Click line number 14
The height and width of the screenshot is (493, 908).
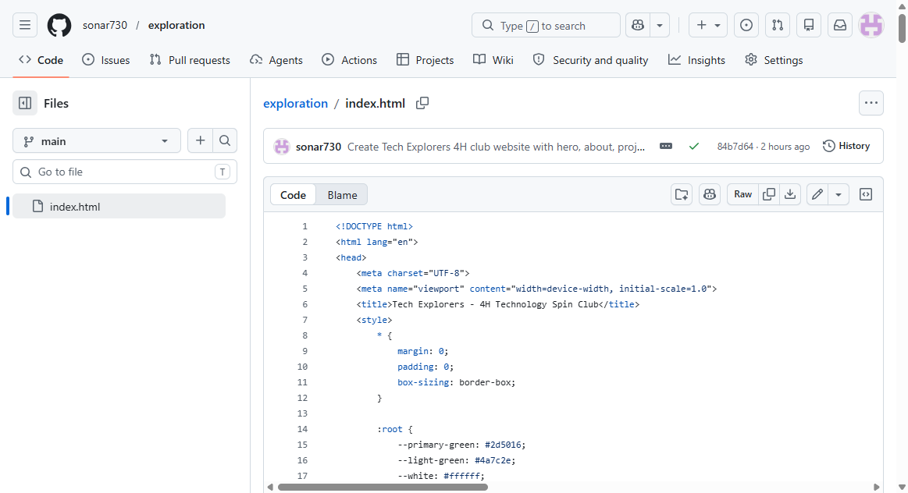(302, 429)
